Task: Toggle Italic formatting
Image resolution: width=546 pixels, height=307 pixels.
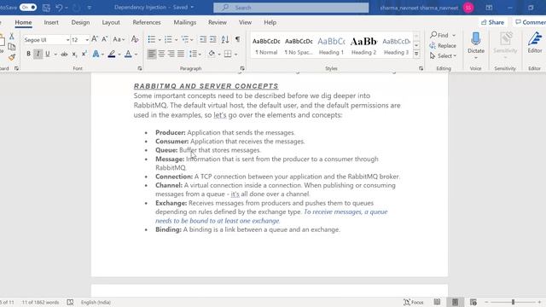Action: [38, 54]
